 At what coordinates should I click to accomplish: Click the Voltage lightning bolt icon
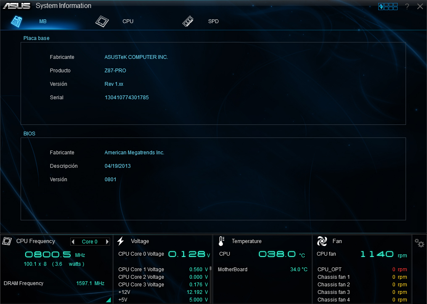click(121, 241)
